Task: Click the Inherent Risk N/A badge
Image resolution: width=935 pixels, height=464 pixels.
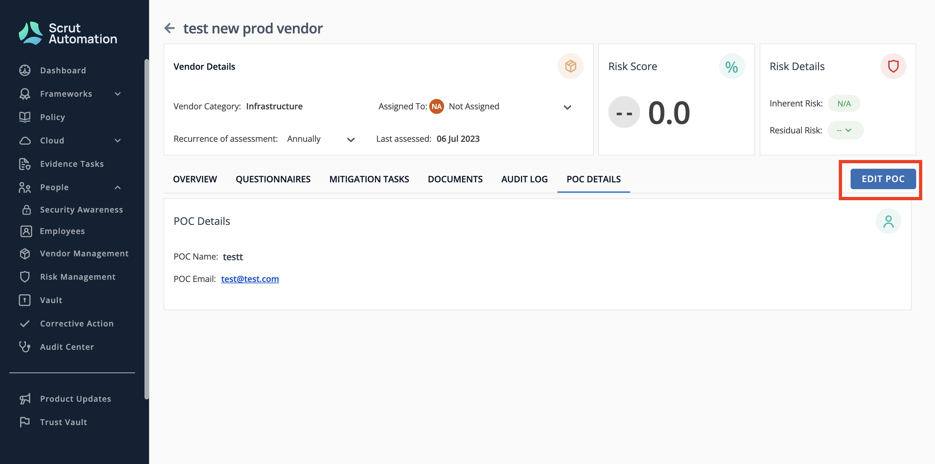Action: (x=844, y=104)
